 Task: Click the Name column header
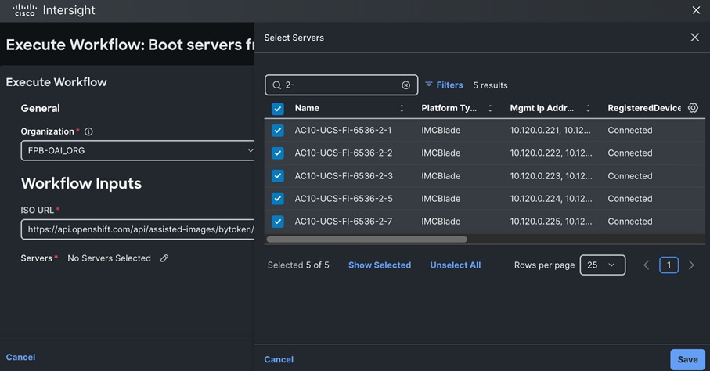click(x=307, y=108)
